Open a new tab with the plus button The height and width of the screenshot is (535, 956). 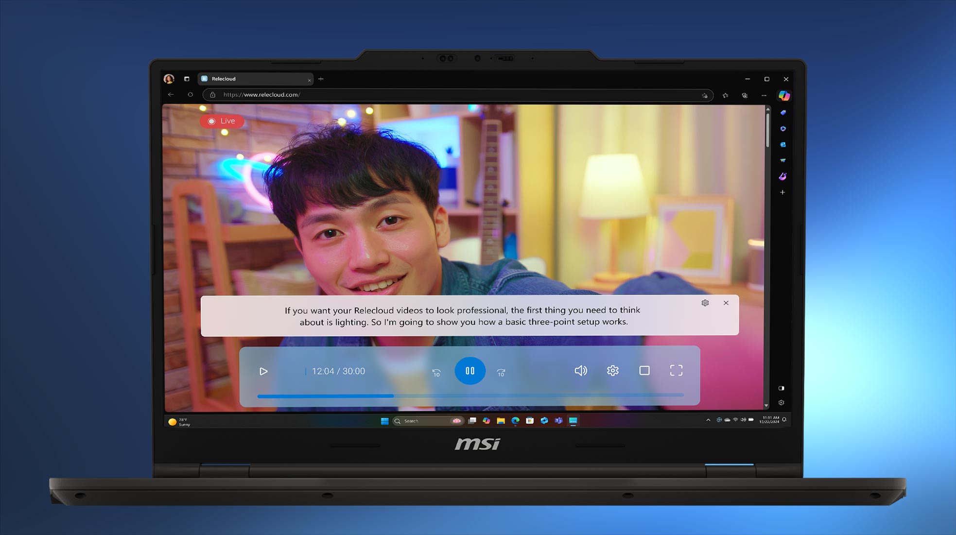(321, 79)
